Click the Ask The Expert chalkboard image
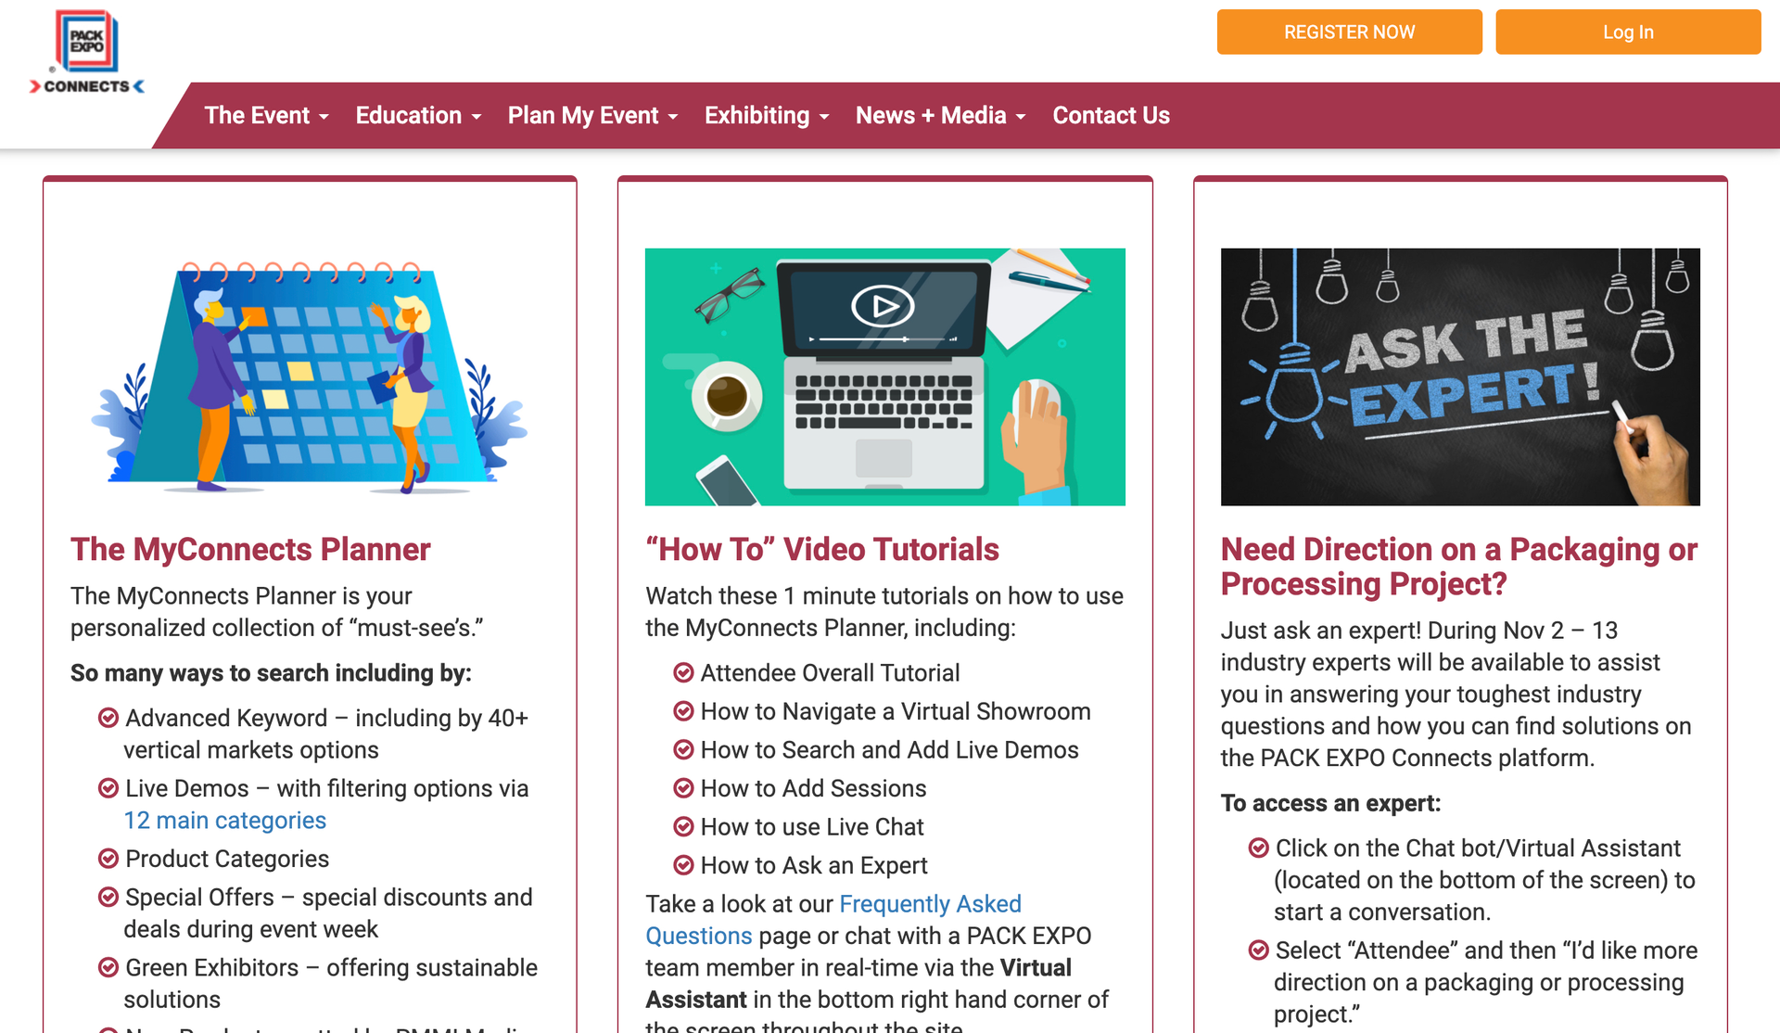 (1459, 376)
